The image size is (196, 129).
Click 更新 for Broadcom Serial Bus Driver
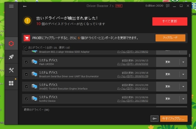(x=168, y=74)
